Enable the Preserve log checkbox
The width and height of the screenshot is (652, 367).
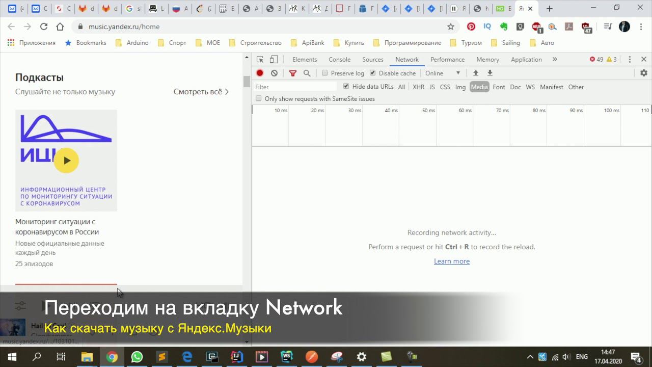[x=324, y=73]
